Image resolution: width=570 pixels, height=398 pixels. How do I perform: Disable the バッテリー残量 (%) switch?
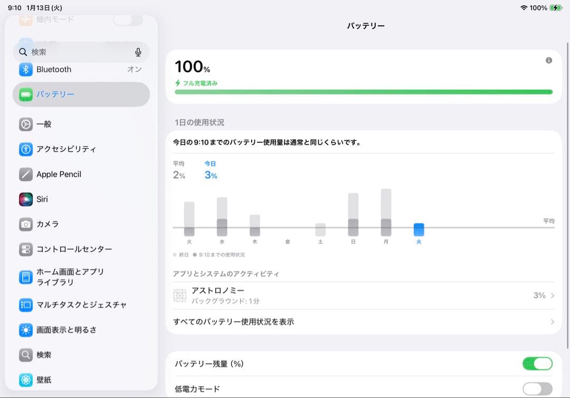[x=537, y=363]
